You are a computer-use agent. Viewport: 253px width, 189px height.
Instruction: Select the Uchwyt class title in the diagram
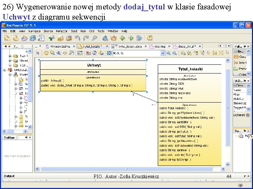[x=94, y=65]
